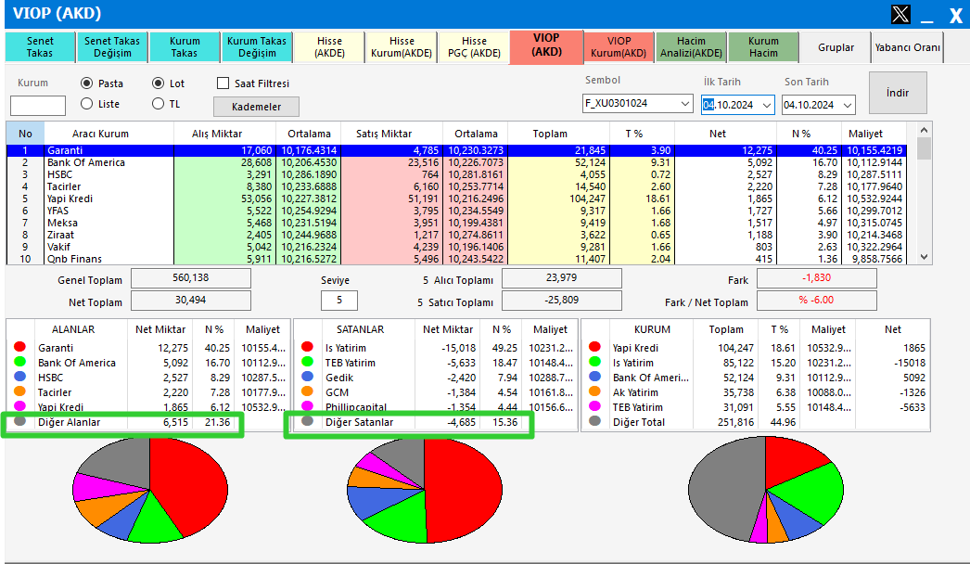970x564 pixels.
Task: Select the HSBC row in the main table
Action: 456,174
